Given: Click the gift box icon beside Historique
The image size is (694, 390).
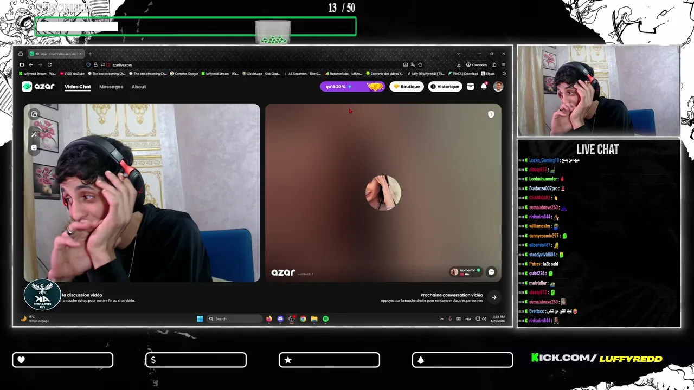Looking at the screenshot, I should click(471, 87).
